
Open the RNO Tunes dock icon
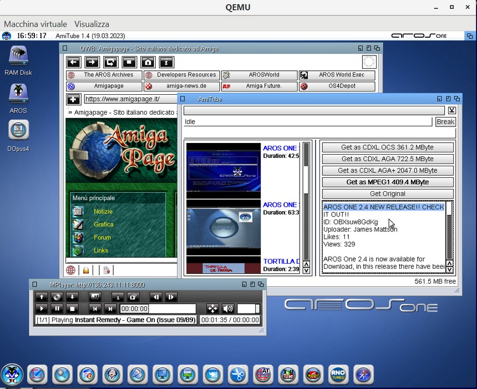coord(338,375)
